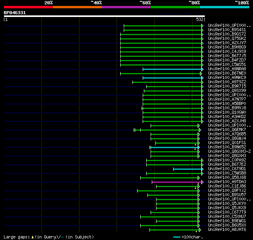Click the yellow gap marker below A8JHT6
Image resolution: width=253 pixels, height=240 pixels.
[196, 231]
